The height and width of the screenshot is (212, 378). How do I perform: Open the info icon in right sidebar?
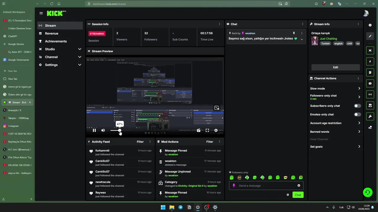[370, 25]
